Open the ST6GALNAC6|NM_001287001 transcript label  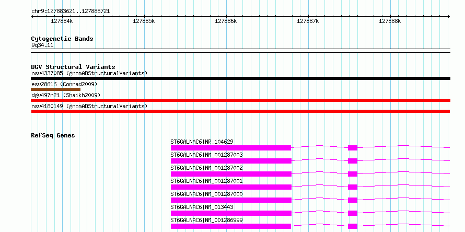tap(207, 181)
